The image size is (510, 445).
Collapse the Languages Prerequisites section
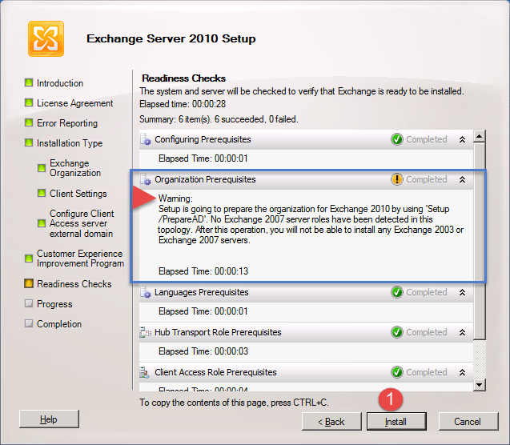point(462,292)
